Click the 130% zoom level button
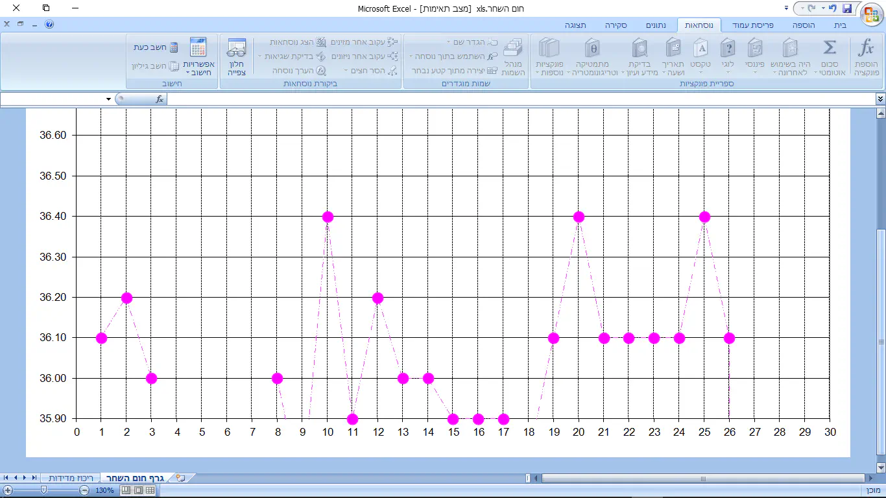The image size is (886, 498). [104, 490]
